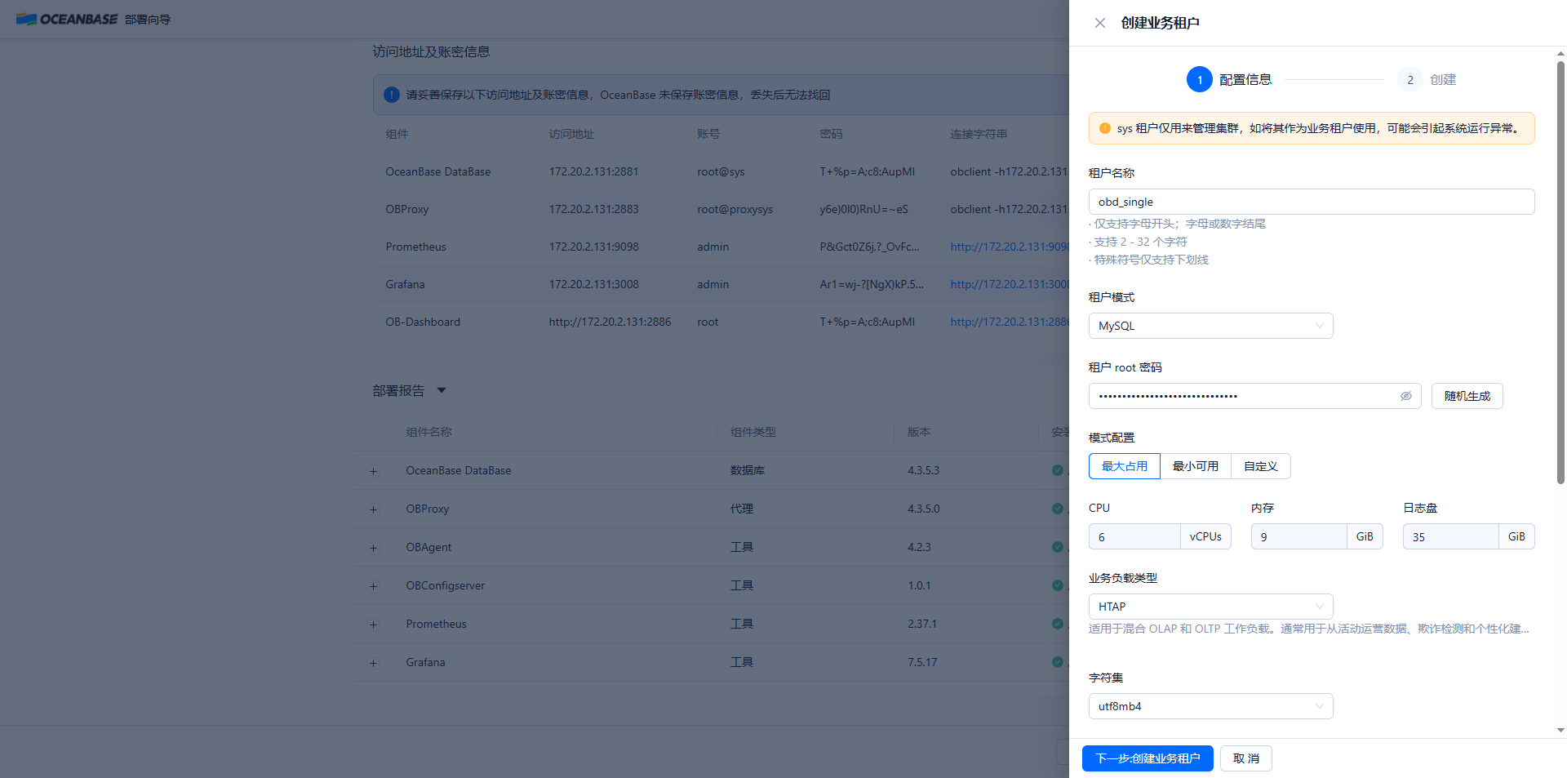The image size is (1567, 778).
Task: Click the vCPUs unit label beside CPU
Action: click(x=1205, y=536)
